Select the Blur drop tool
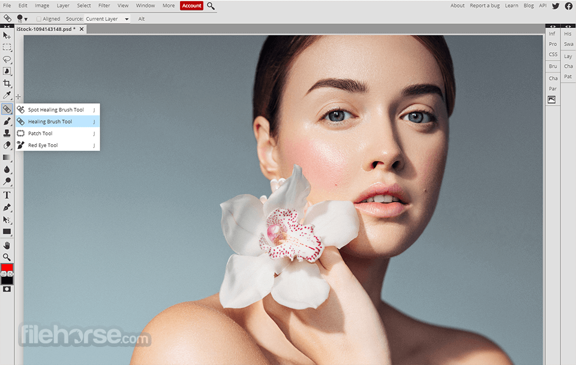Screen dimensions: 576x365 click(x=7, y=169)
